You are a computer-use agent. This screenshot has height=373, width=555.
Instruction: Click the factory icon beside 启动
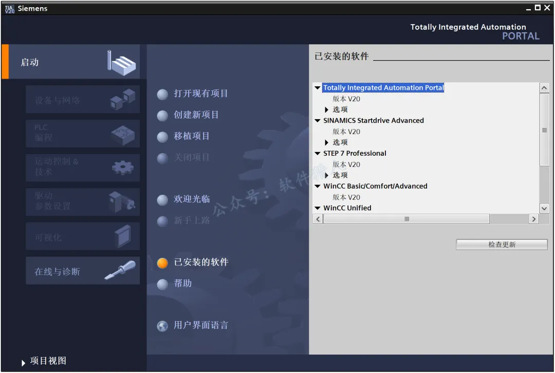[x=121, y=63]
